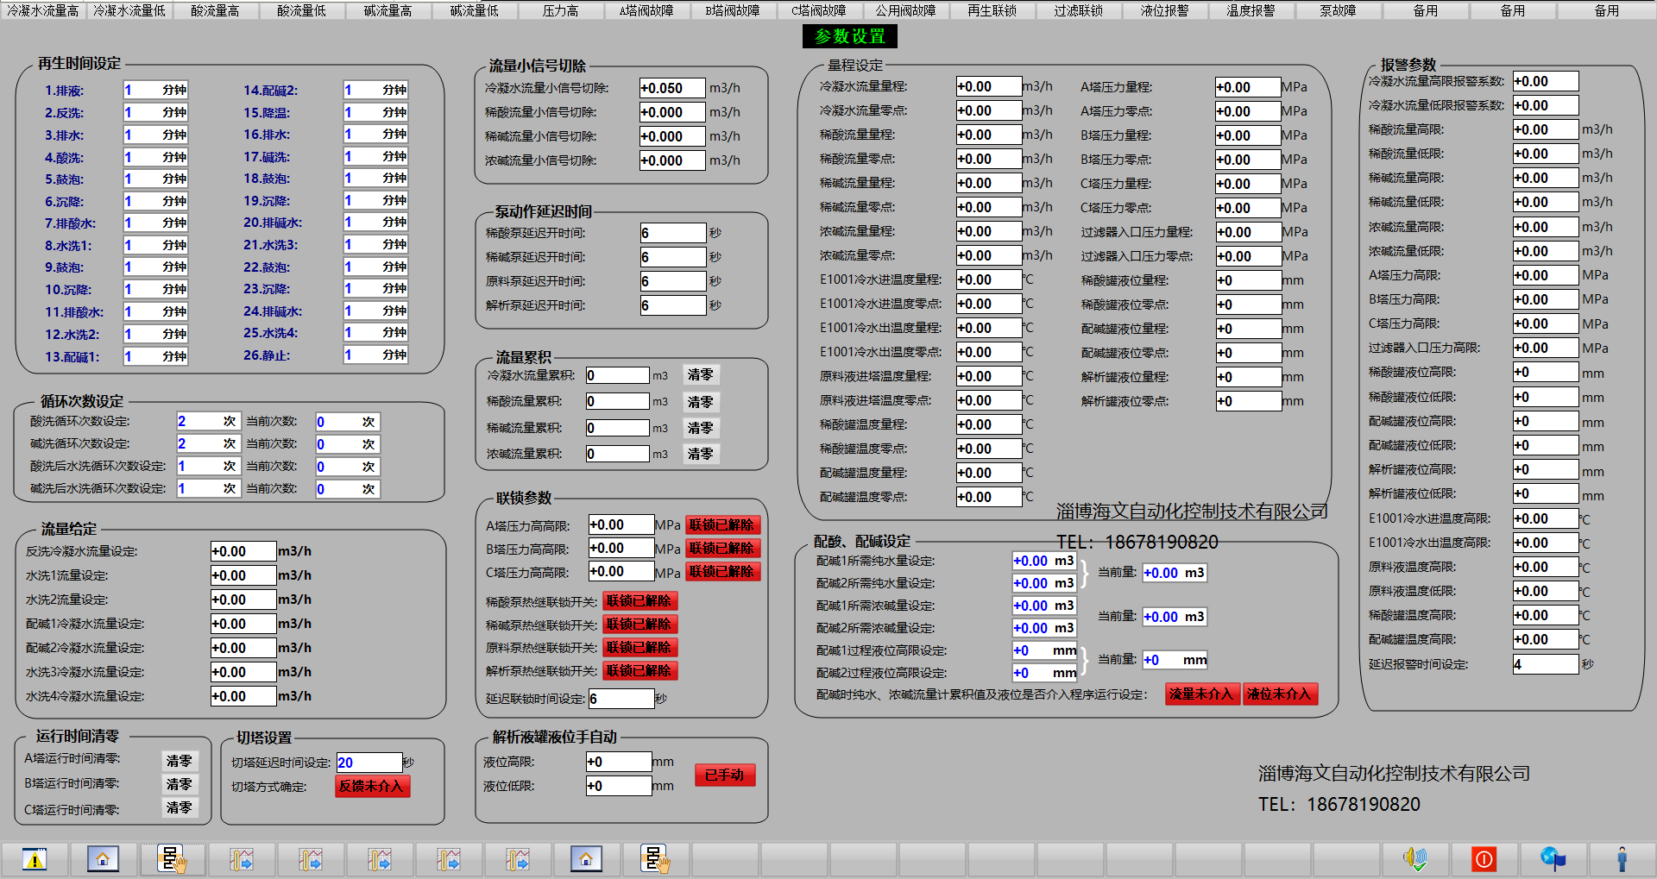The width and height of the screenshot is (1657, 879).
Task: Click the first flowchart-with-hand icon in bottom toolbar
Action: point(172,859)
